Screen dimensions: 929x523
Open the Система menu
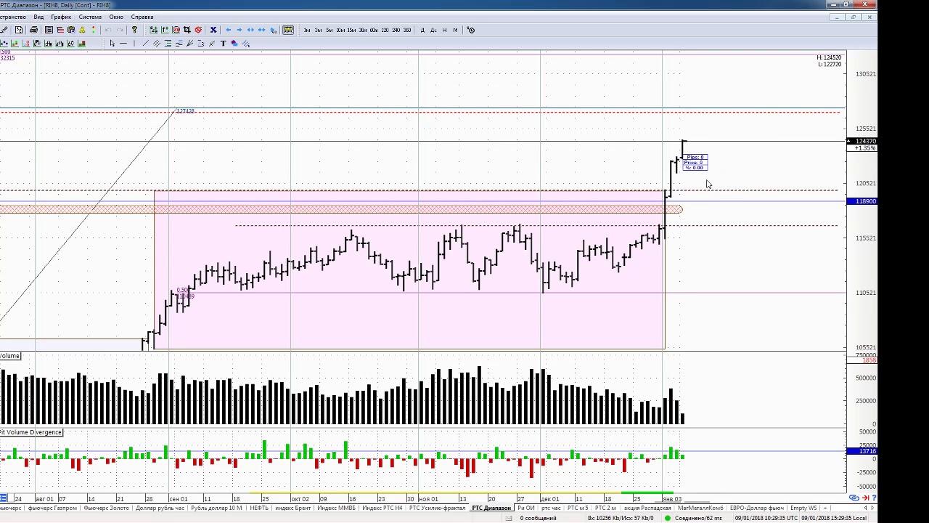point(90,17)
